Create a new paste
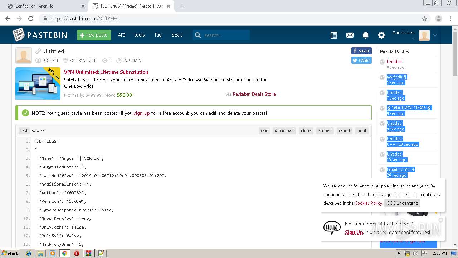Screen dimensions: 458x258 click(x=94, y=35)
